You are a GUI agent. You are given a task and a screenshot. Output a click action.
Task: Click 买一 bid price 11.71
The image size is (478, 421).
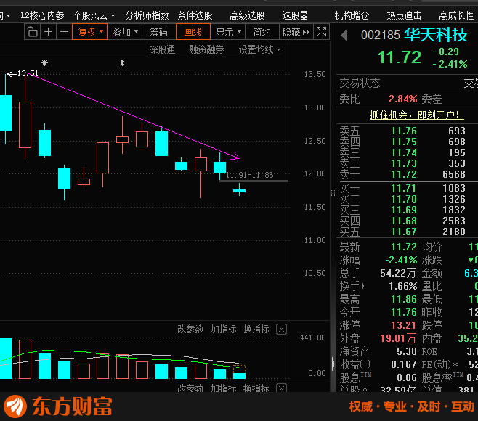click(403, 188)
